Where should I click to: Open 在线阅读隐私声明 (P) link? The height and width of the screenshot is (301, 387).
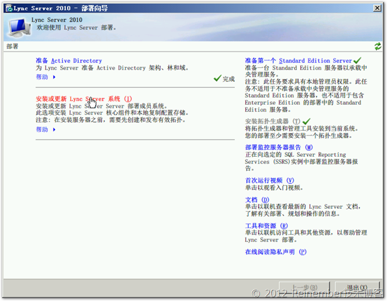pyautogui.click(x=276, y=252)
